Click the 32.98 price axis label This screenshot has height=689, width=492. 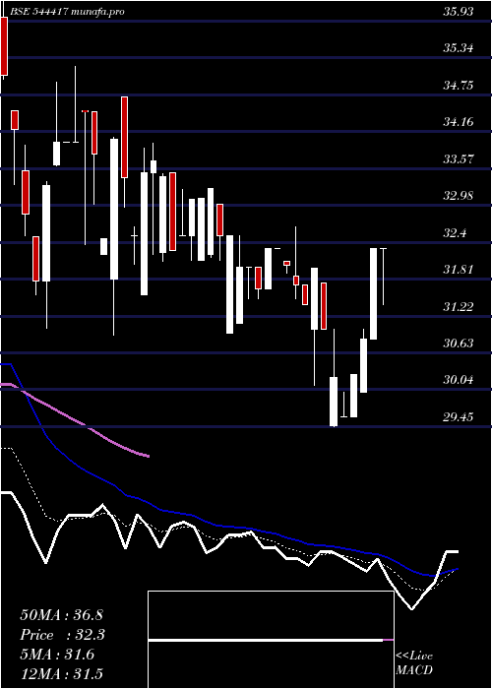[459, 196]
